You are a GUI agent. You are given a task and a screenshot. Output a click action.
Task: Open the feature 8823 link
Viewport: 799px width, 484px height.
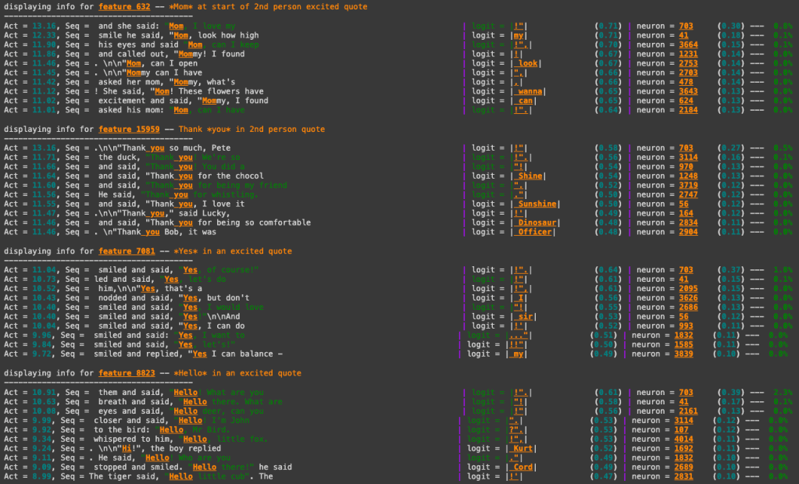pos(127,373)
